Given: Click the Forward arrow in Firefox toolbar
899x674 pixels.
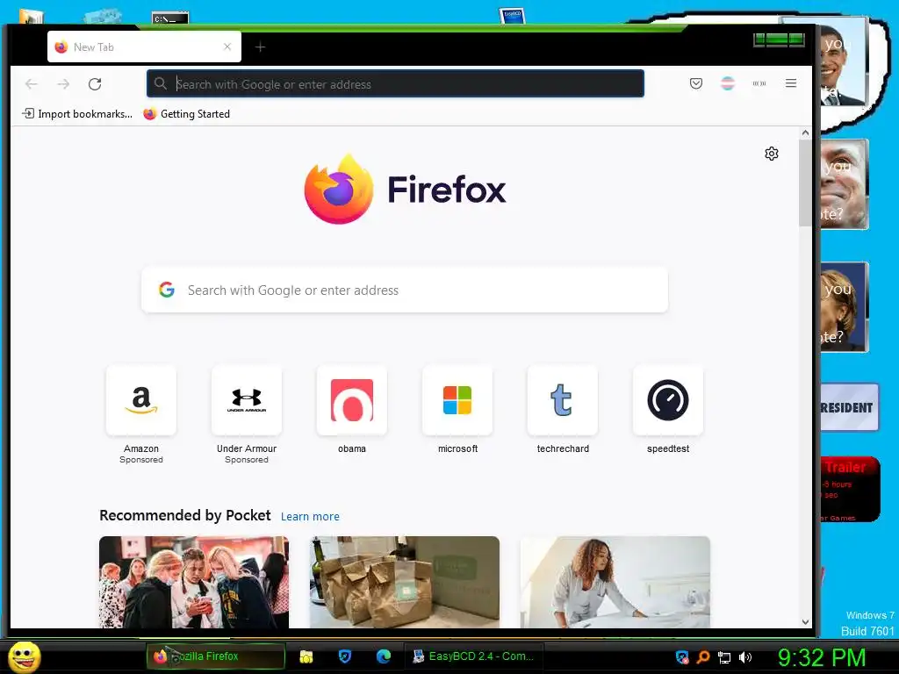Looking at the screenshot, I should click(63, 84).
